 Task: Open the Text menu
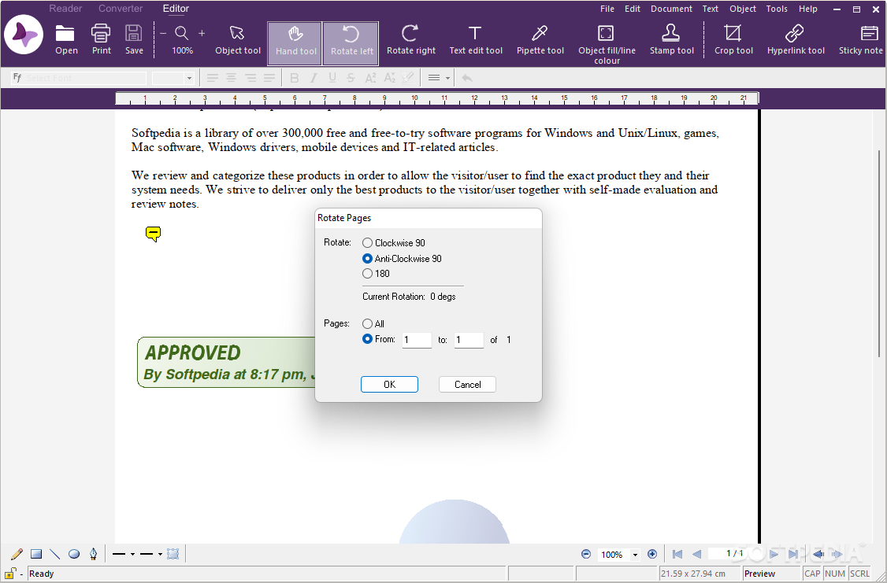(x=710, y=9)
